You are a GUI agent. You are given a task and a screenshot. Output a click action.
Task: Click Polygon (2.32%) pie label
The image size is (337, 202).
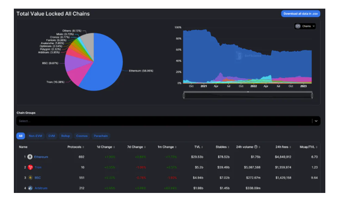click(50, 49)
